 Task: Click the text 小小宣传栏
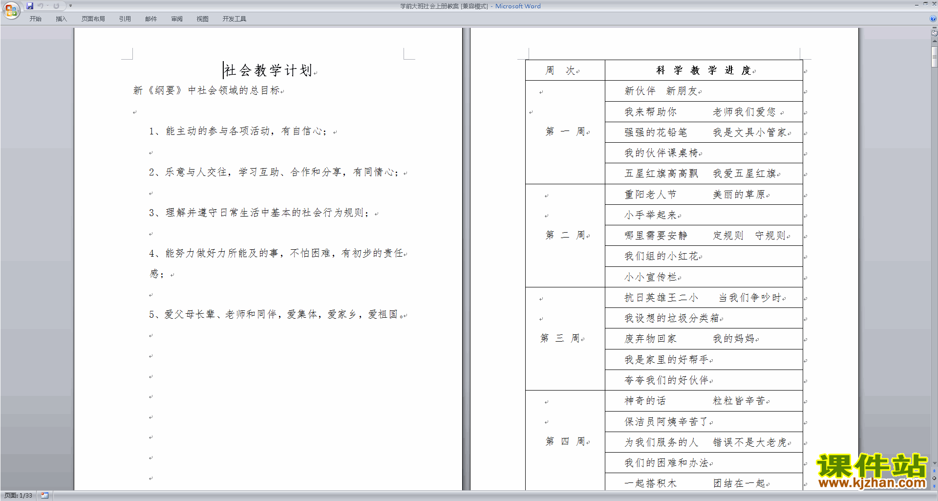[x=651, y=277]
